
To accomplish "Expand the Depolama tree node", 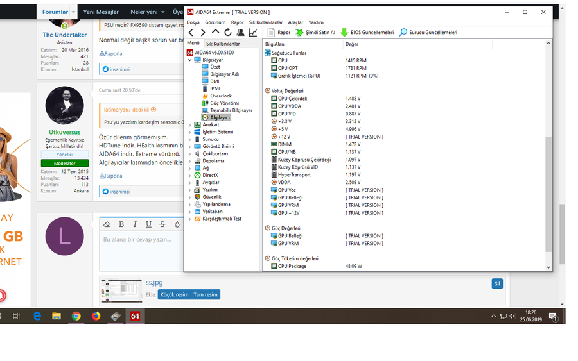I will point(190,161).
